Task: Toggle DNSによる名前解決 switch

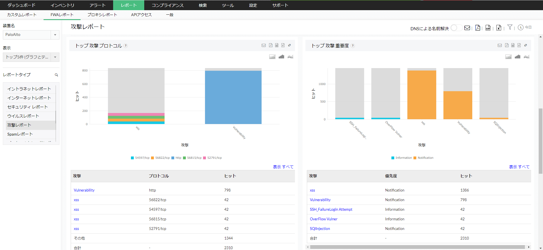Action: 456,28
